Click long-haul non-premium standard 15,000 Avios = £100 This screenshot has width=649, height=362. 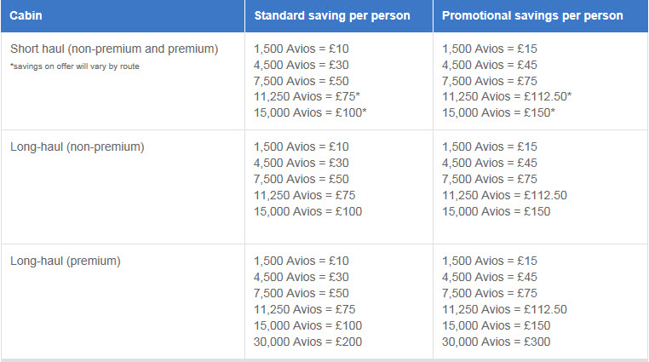(x=307, y=211)
